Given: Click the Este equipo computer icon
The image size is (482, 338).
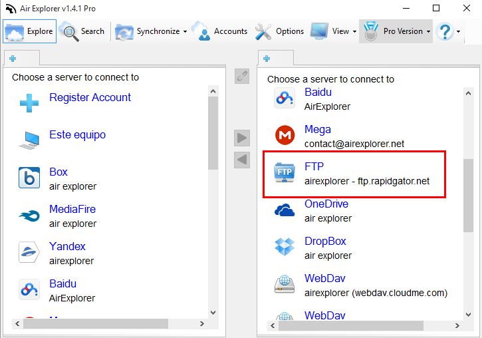Looking at the screenshot, I should tap(29, 140).
